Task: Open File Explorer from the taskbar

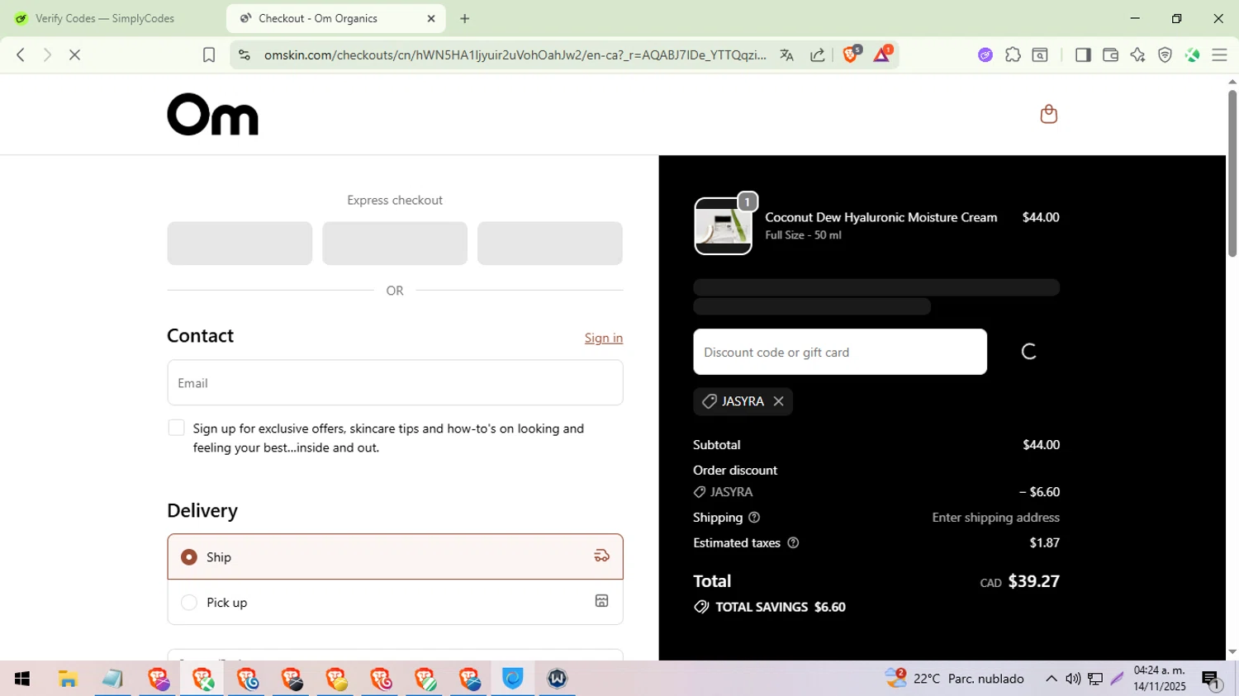Action: [x=68, y=679]
